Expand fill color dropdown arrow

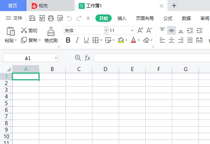[x=126, y=40]
